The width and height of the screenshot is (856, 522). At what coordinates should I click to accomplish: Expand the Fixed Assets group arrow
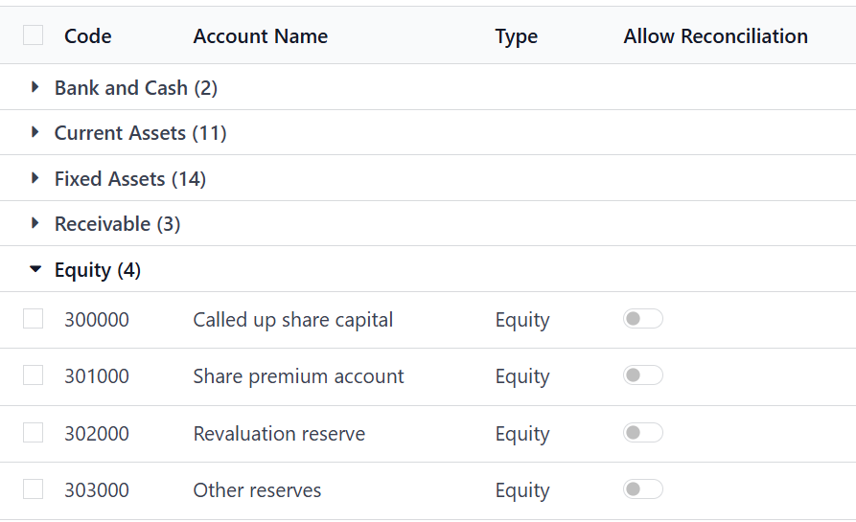pos(35,178)
